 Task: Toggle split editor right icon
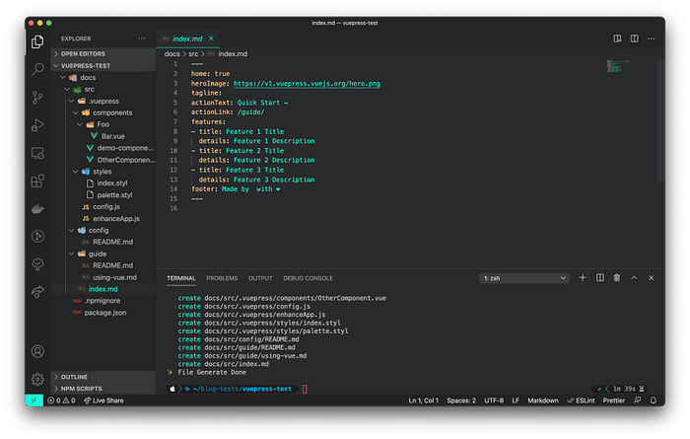click(x=634, y=38)
